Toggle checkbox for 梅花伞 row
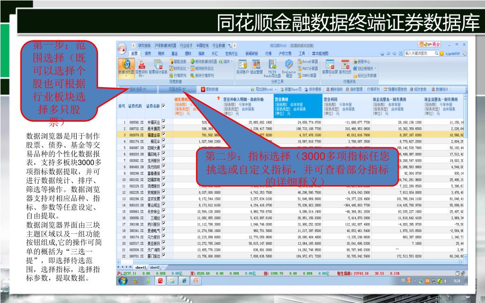Image resolution: width=485 pixels, height=303 pixels. tap(163, 141)
